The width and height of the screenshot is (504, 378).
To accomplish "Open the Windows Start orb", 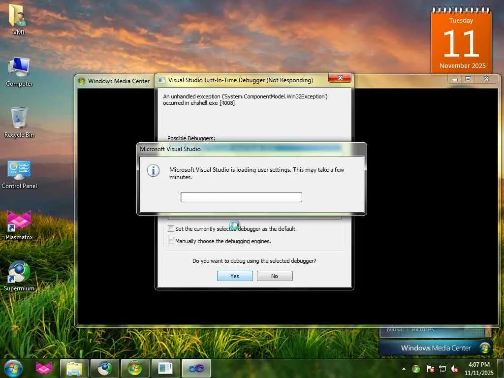I will click(13, 368).
